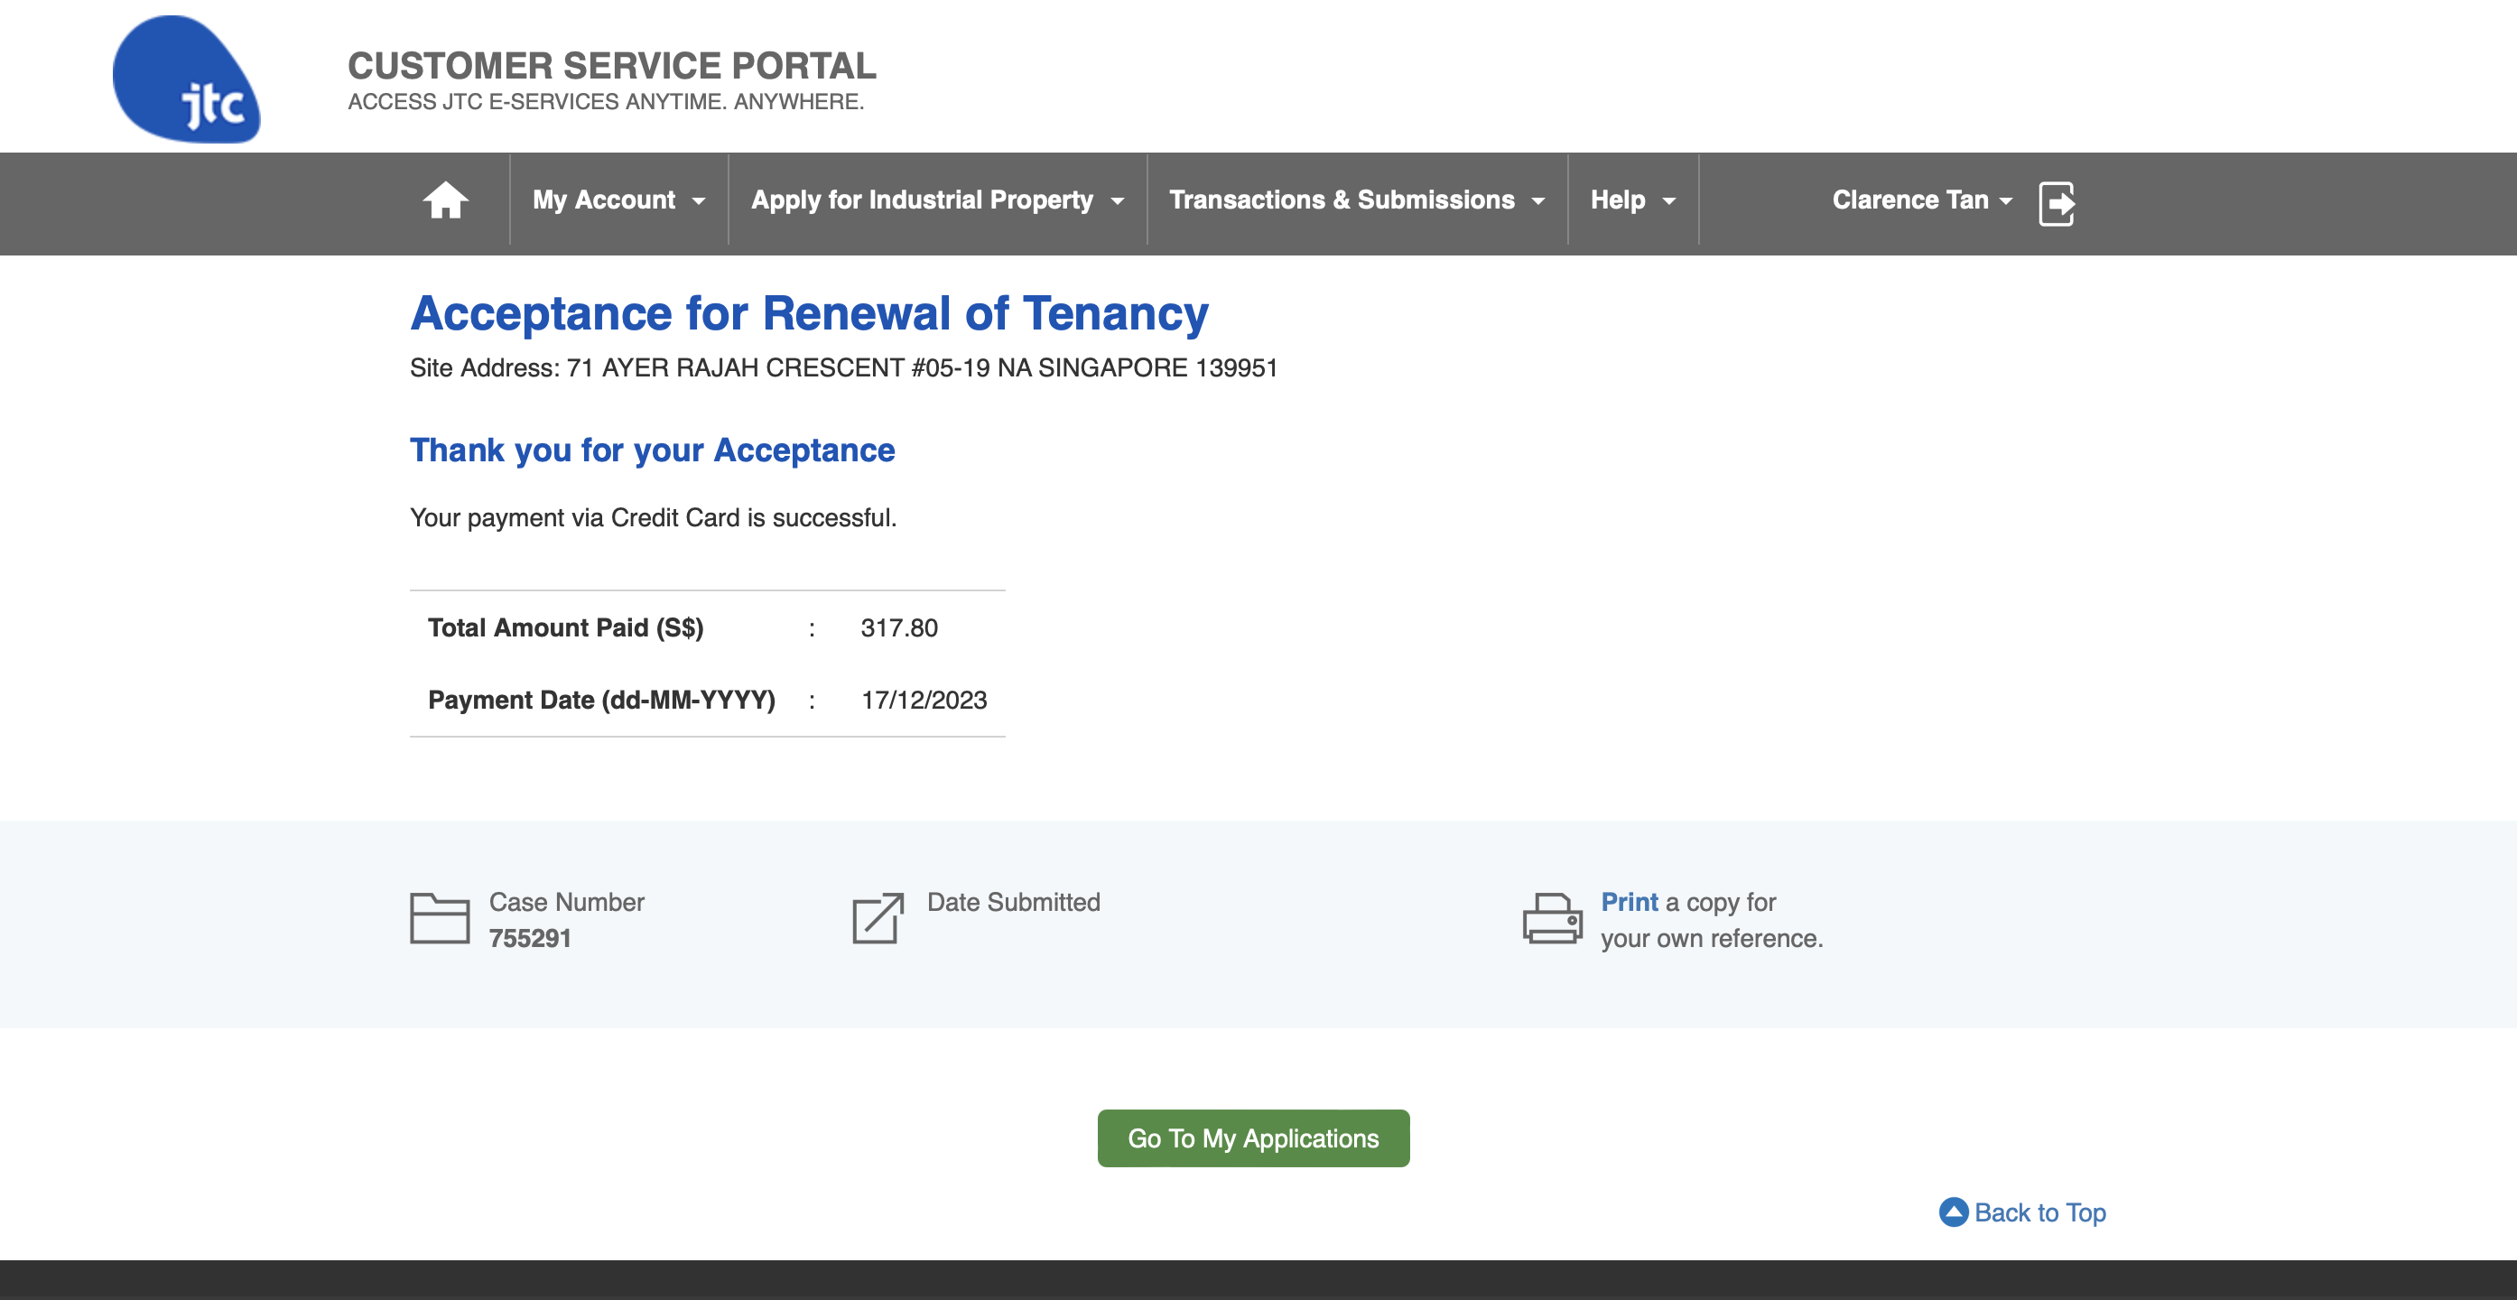
Task: Click the Back to Top link
Action: pos(2040,1213)
